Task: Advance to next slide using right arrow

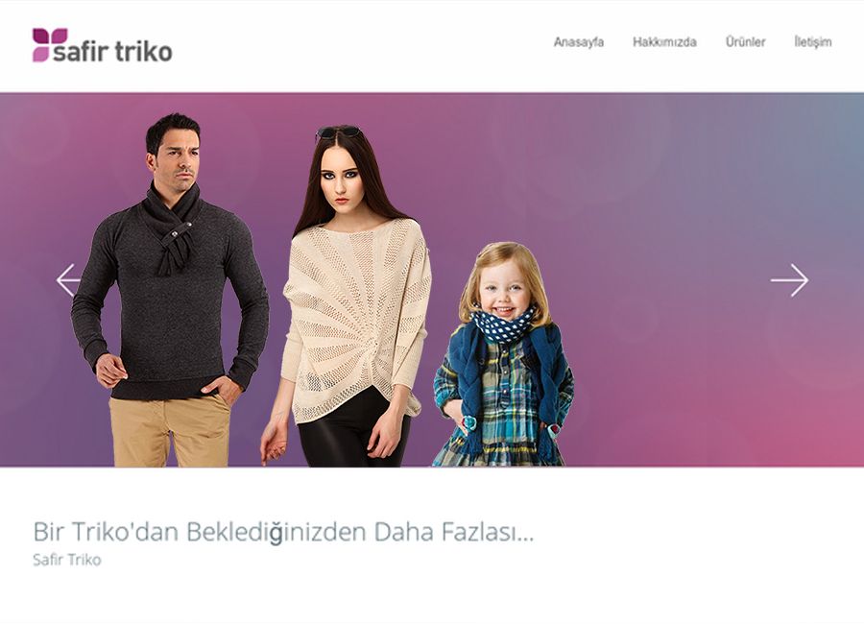Action: (789, 280)
